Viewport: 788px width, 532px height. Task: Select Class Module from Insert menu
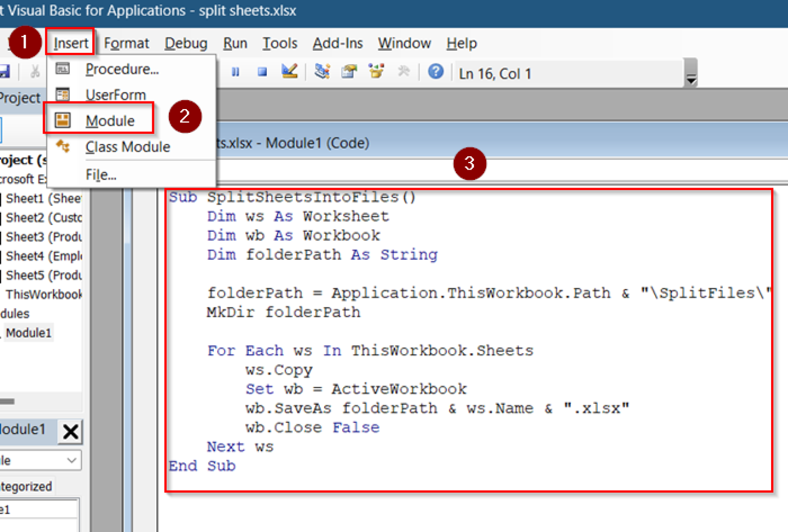(x=127, y=147)
